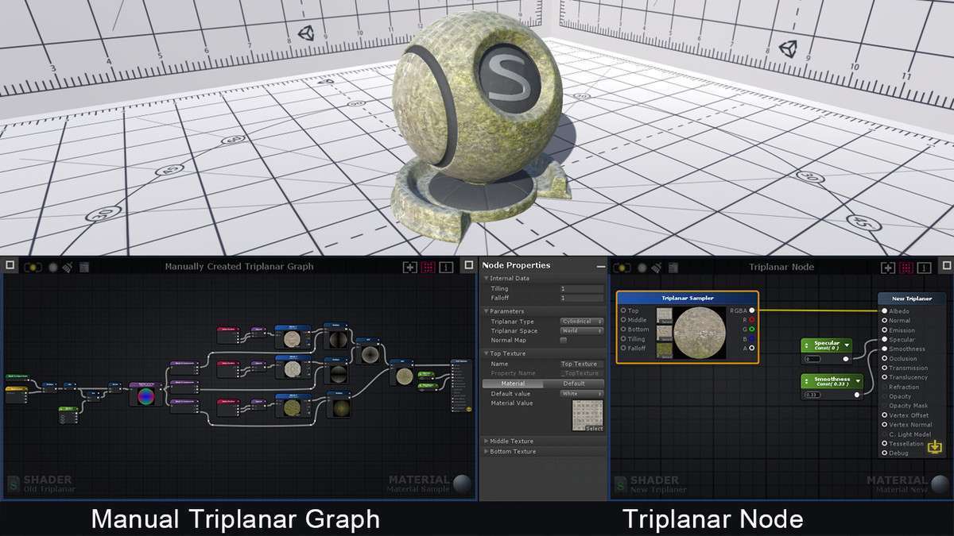Image resolution: width=954 pixels, height=536 pixels.
Task: Click square icon at top-left of Manually Created graph
Action: point(10,265)
